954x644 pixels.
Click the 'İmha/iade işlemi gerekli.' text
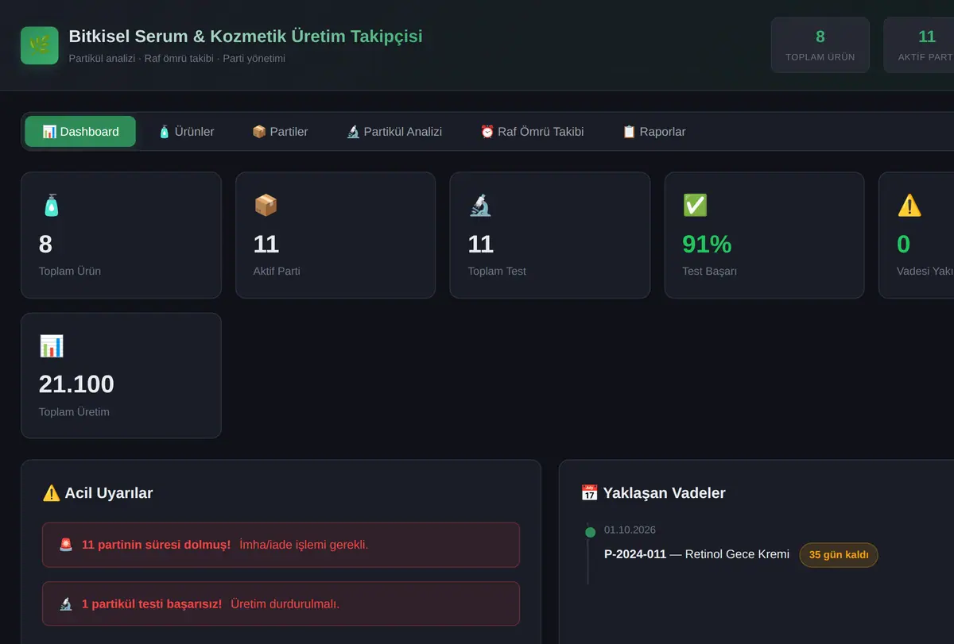coord(304,545)
